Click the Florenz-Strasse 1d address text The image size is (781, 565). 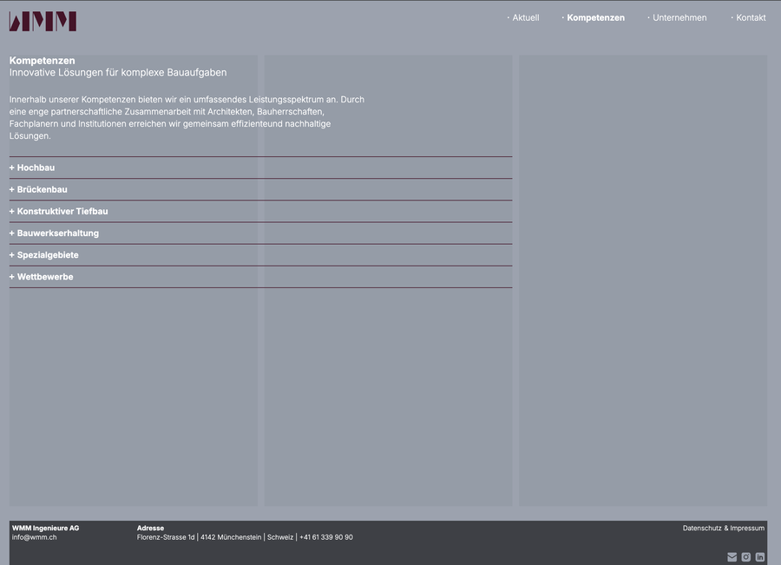coord(166,537)
